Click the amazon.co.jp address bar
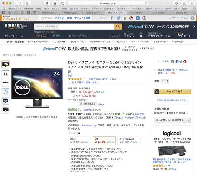This screenshot has width=197, height=172. point(108,3)
